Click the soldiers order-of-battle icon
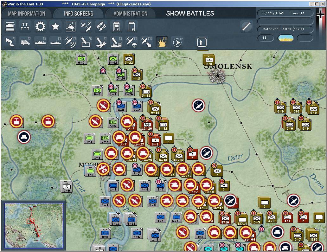The image size is (327, 252). click(25, 27)
